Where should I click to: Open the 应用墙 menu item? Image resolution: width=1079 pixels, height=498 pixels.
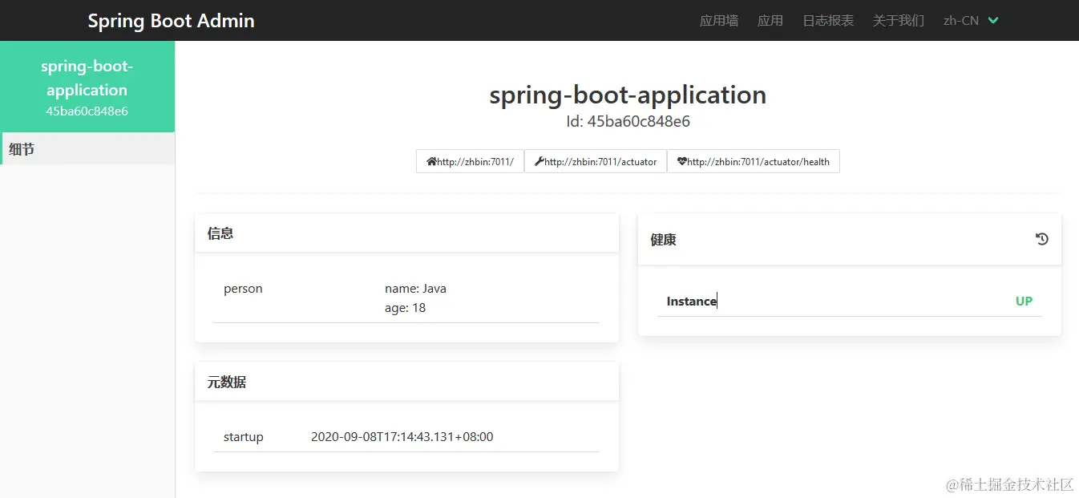click(719, 21)
